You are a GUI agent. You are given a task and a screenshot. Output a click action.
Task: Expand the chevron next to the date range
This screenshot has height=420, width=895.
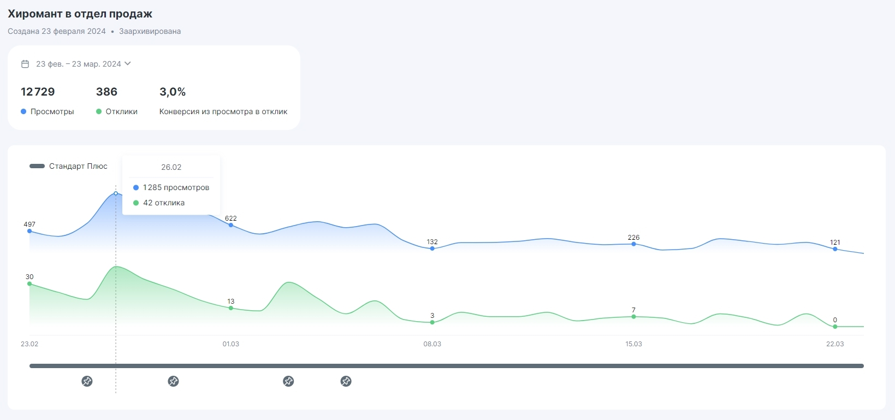[x=128, y=63]
